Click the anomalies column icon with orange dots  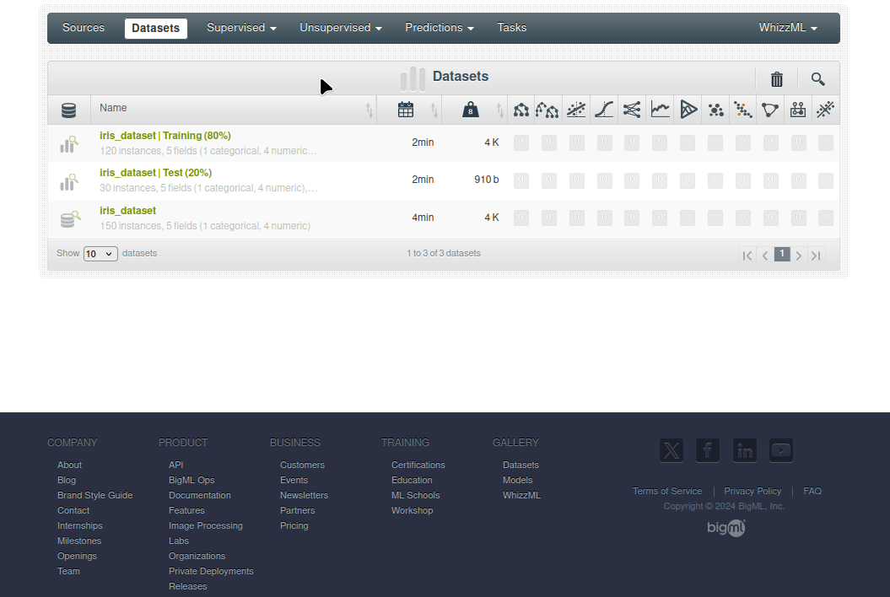point(742,110)
